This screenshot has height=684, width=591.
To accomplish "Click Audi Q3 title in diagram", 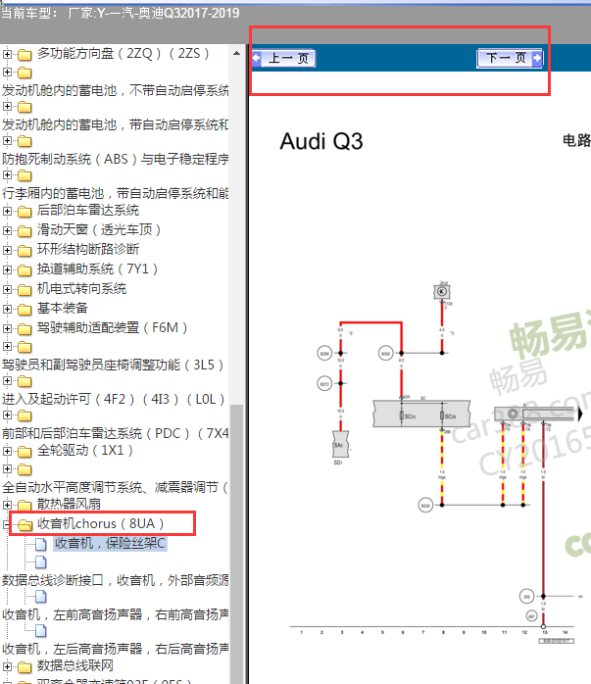I will 321,142.
